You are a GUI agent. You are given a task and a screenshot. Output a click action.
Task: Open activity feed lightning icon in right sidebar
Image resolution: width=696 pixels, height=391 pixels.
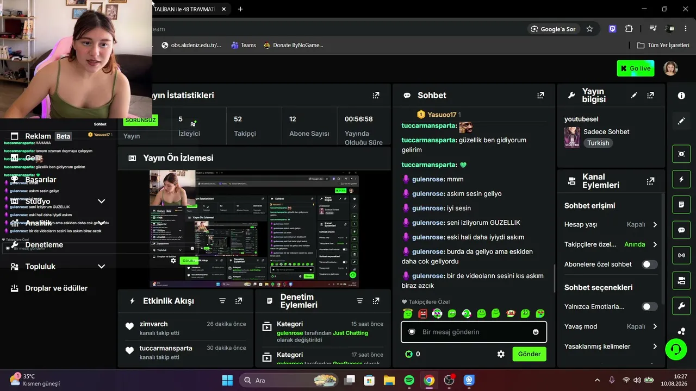(x=681, y=179)
